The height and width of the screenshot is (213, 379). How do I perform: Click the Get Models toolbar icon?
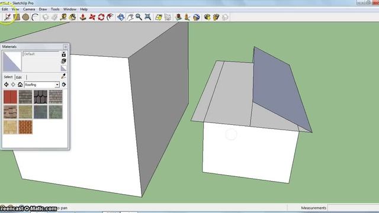tap(207, 17)
